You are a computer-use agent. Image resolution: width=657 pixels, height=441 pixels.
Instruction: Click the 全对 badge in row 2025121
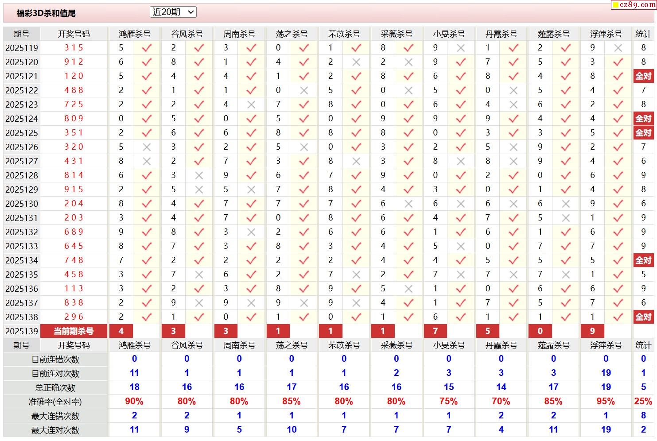643,76
